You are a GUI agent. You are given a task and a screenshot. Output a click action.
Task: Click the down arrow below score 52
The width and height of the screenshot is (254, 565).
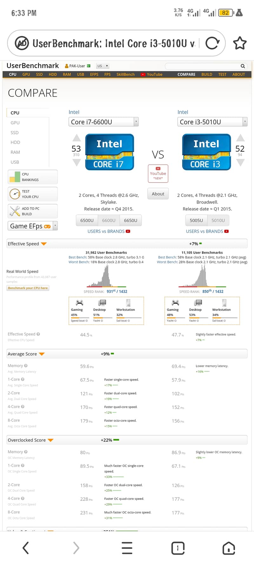(240, 162)
